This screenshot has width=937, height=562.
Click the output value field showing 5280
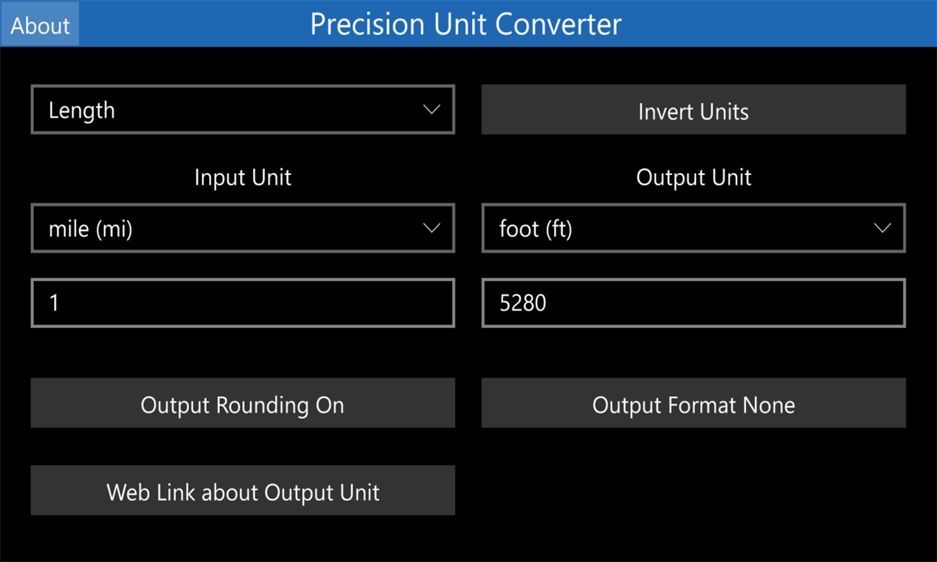tap(693, 303)
